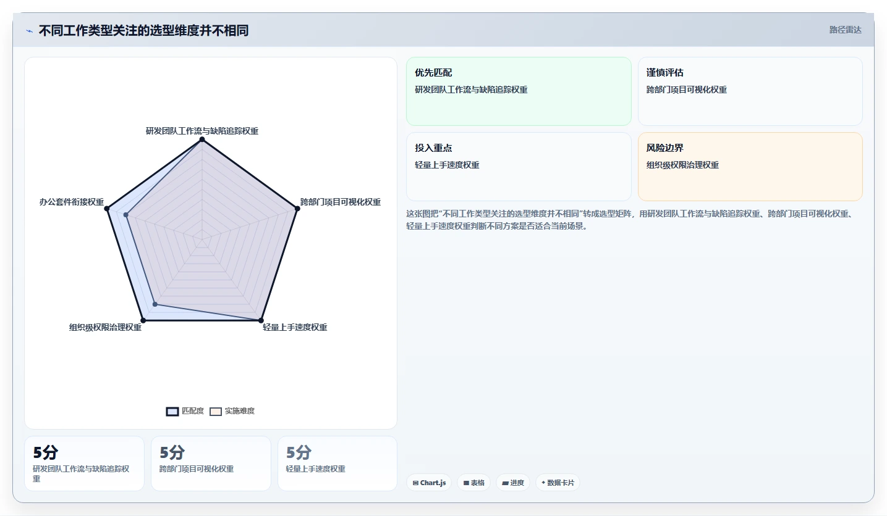Click the Chart.js tag chip

(429, 483)
